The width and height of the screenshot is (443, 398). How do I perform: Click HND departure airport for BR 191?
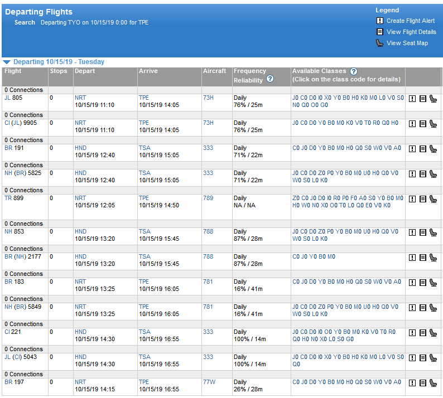pos(80,148)
